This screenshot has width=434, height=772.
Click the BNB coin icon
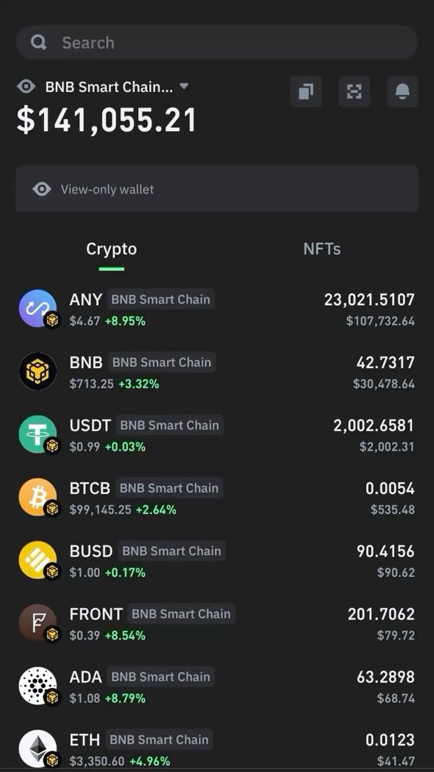[38, 371]
